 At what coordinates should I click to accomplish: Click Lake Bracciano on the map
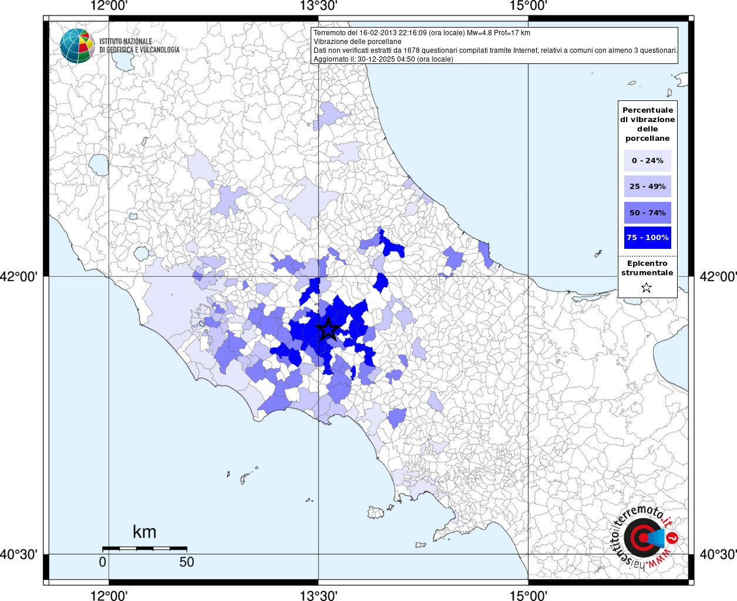click(141, 254)
